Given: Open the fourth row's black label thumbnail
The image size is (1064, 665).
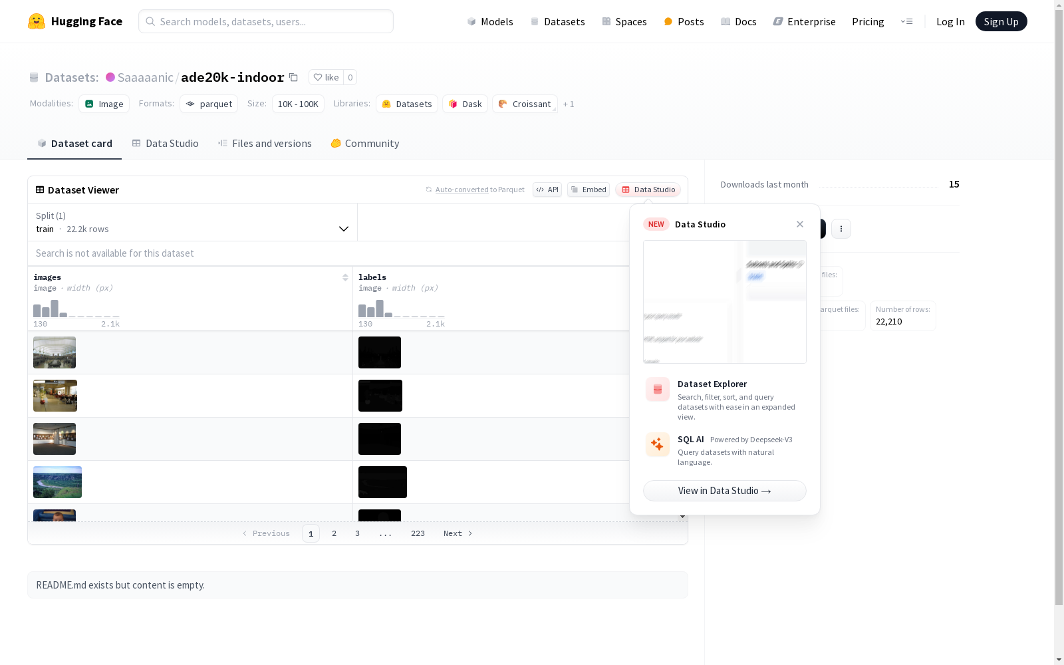Looking at the screenshot, I should (x=382, y=482).
